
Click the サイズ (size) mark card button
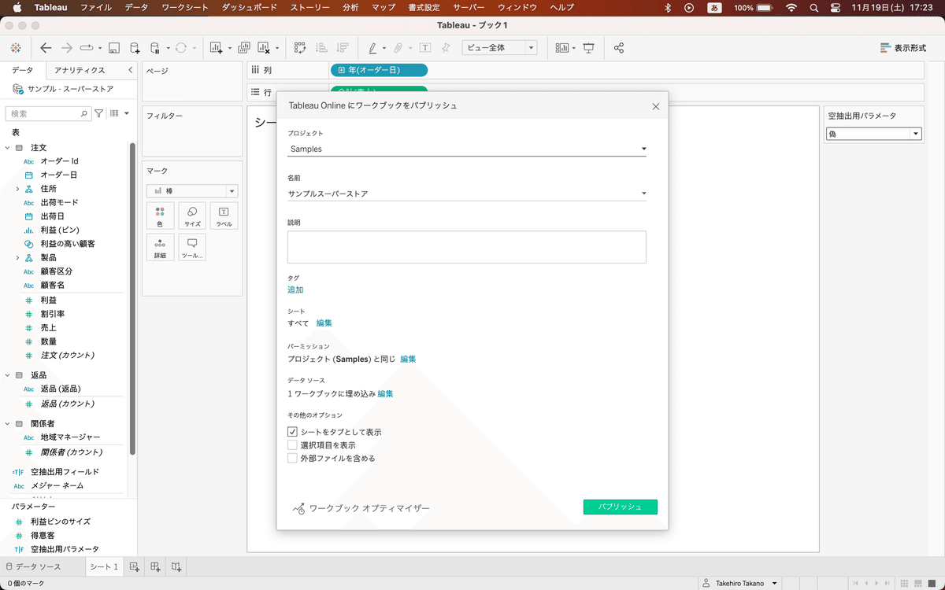point(192,216)
